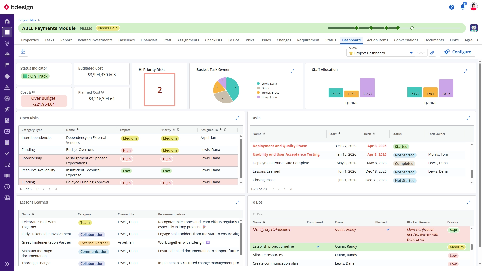Jump to the last page of Tasks

coord(291,189)
